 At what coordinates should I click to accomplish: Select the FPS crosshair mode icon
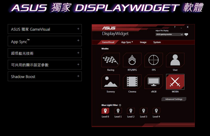click(x=154, y=60)
